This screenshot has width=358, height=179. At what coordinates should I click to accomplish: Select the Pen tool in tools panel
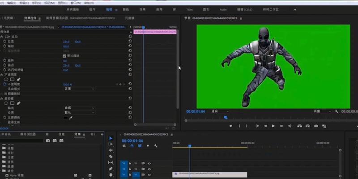tap(111, 169)
